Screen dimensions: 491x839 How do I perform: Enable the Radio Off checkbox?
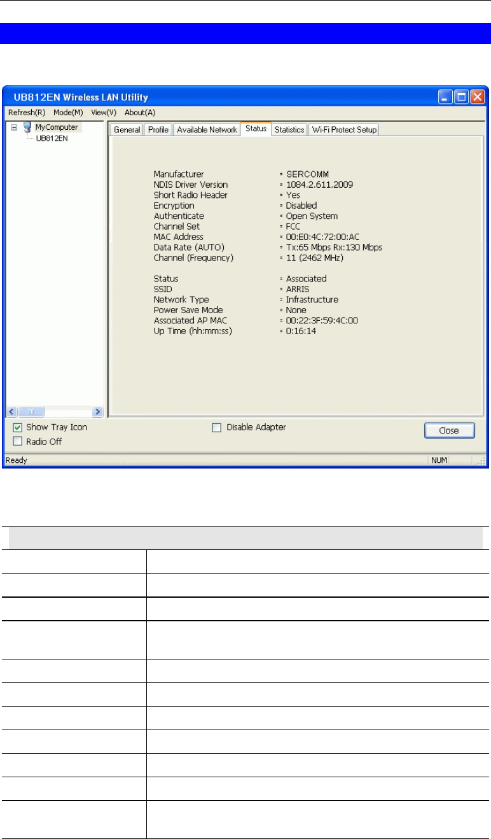coord(17,442)
